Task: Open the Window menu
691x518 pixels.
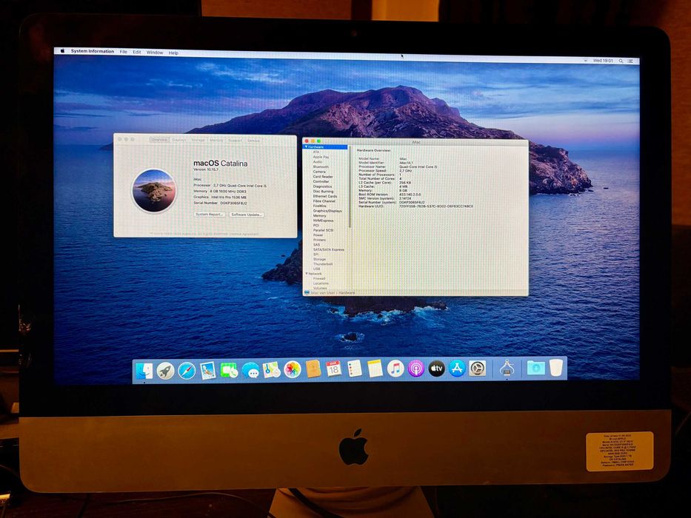Action: [155, 53]
